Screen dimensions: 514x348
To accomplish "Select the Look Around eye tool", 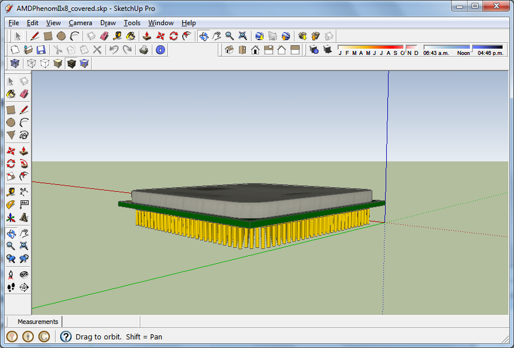I will (x=24, y=274).
